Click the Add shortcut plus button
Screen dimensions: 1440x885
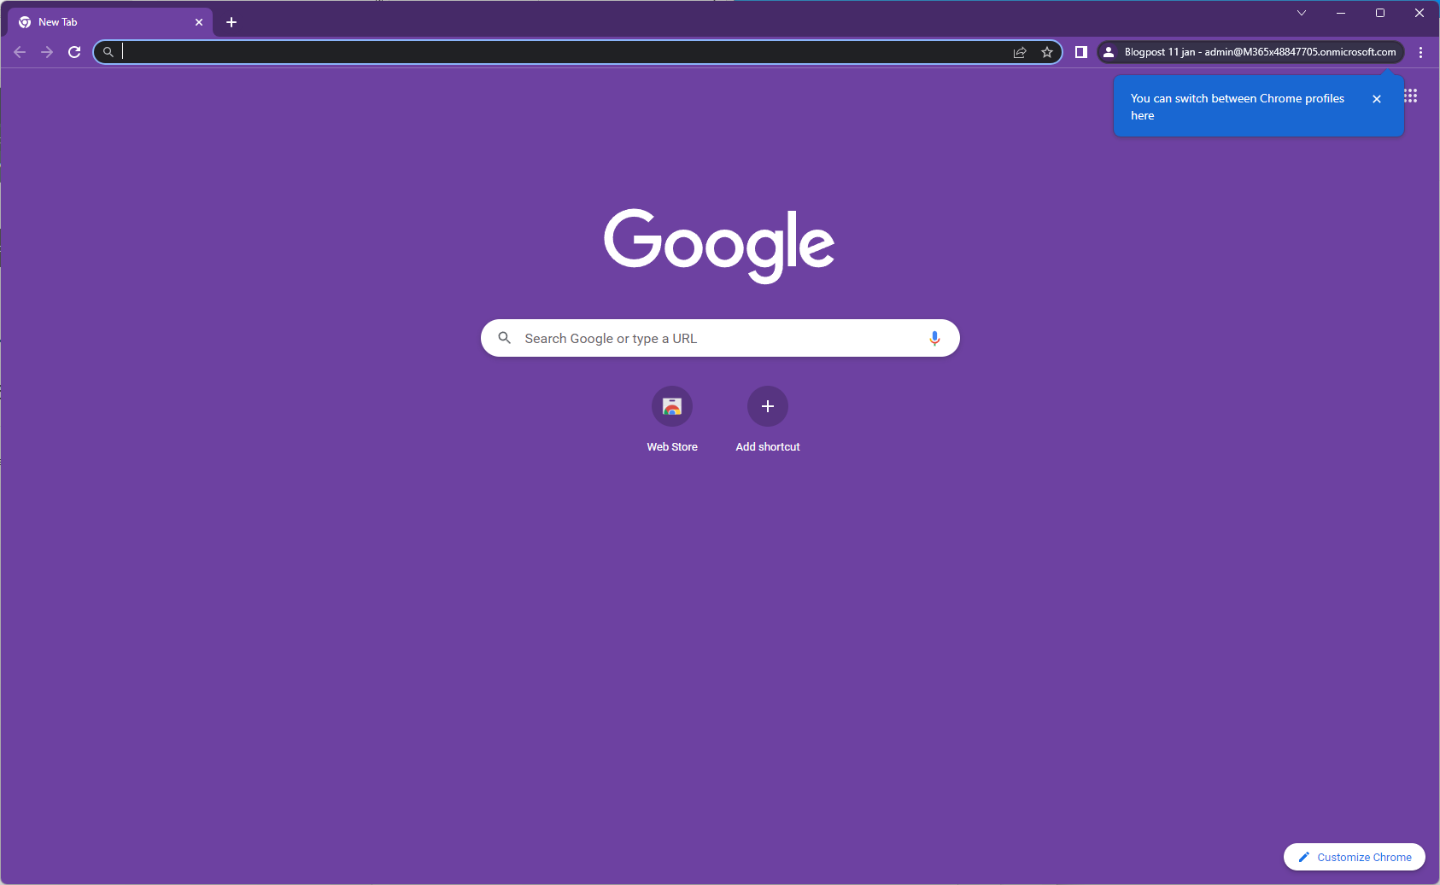click(x=768, y=407)
